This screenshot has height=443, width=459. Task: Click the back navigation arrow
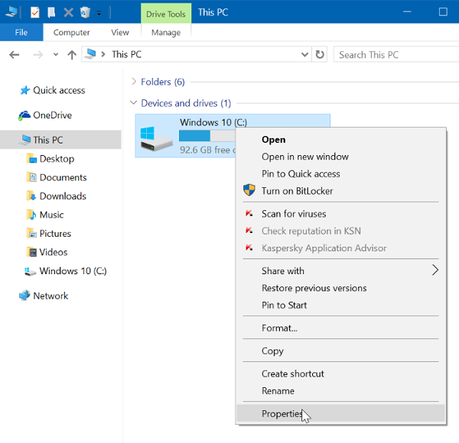15,54
